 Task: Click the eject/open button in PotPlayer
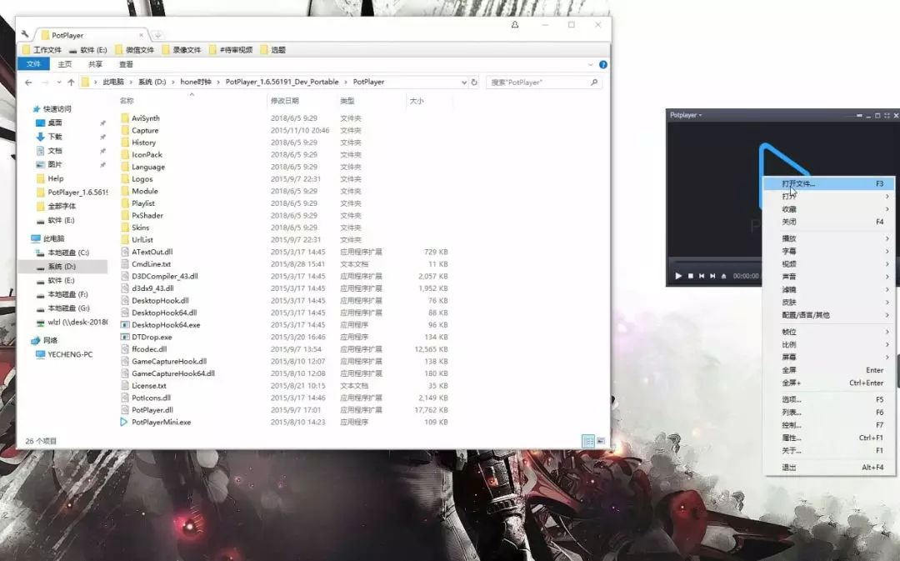pyautogui.click(x=724, y=276)
